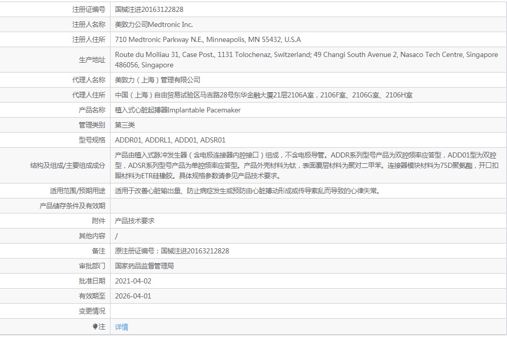Screen dimensions: 507x341
Task: Click the 备注 label
Action: [98, 251]
